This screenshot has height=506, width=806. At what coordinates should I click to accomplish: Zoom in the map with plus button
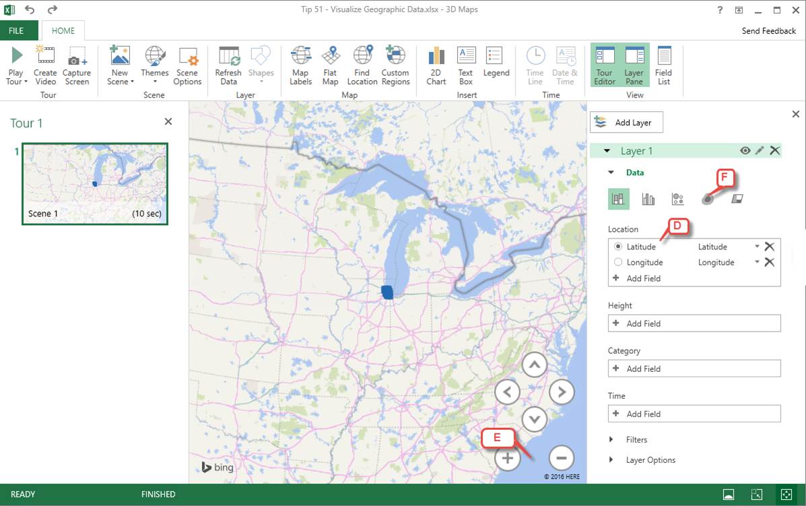(x=508, y=459)
